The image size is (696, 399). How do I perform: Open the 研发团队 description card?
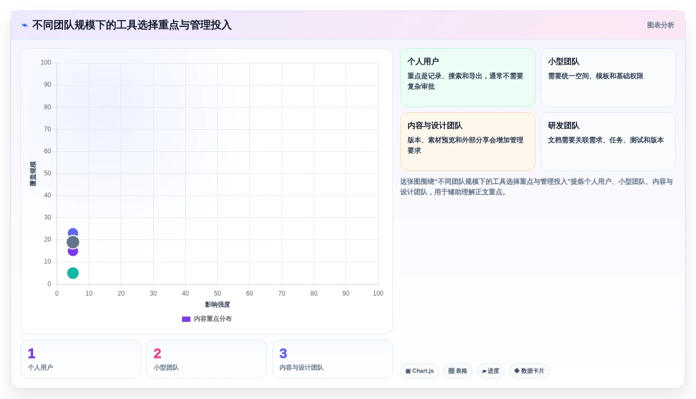click(608, 142)
